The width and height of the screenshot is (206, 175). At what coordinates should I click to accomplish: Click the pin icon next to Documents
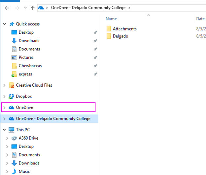[95, 49]
